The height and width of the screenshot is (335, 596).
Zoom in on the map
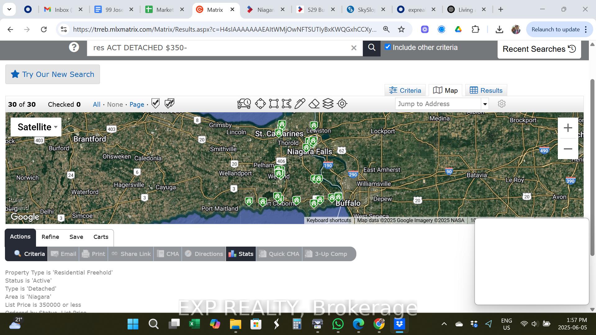tap(568, 128)
